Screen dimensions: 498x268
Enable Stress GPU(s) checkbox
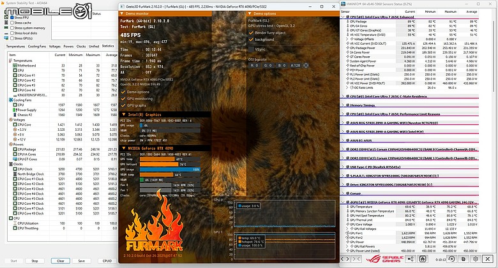tap(12, 38)
